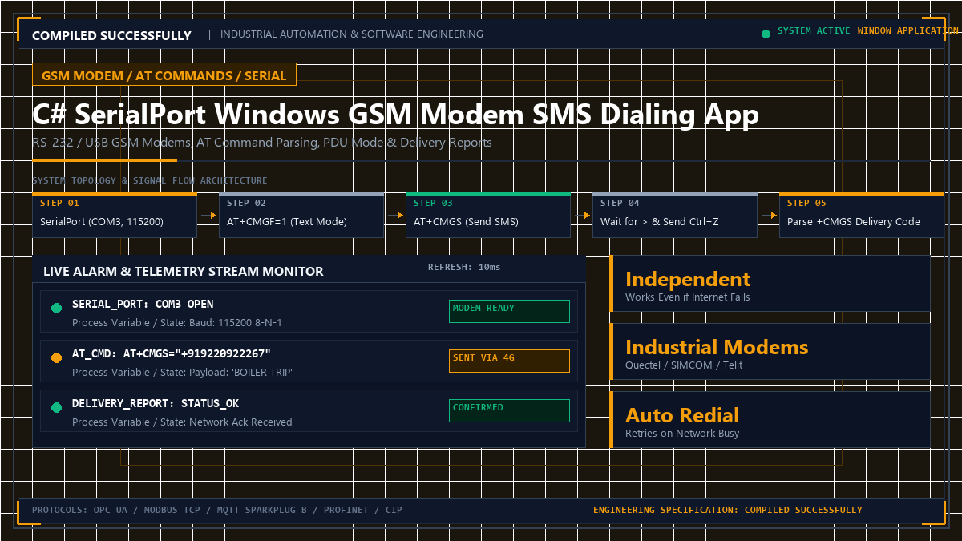This screenshot has width=962, height=541.
Task: Click the green dot beside DELIVERY_REPORT row
Action: [x=56, y=408]
